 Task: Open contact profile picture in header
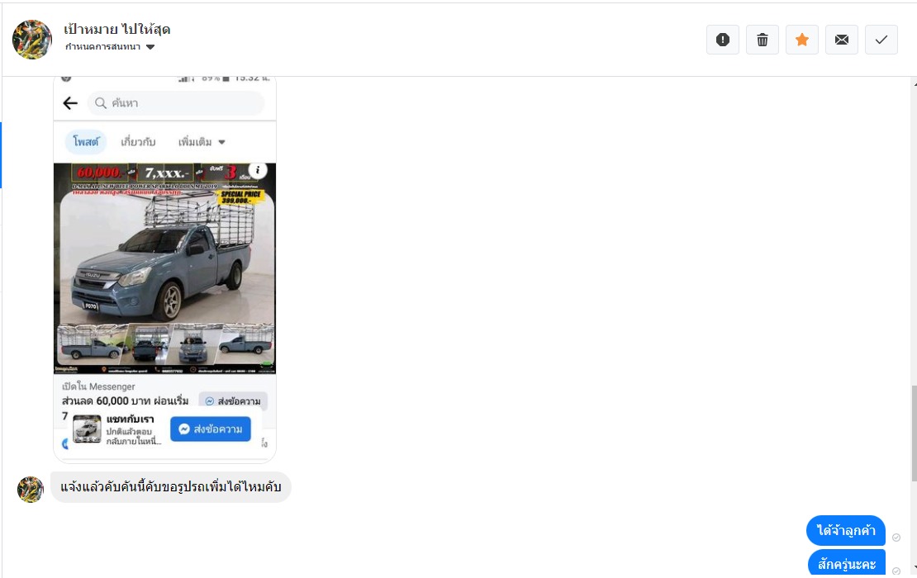[x=32, y=39]
